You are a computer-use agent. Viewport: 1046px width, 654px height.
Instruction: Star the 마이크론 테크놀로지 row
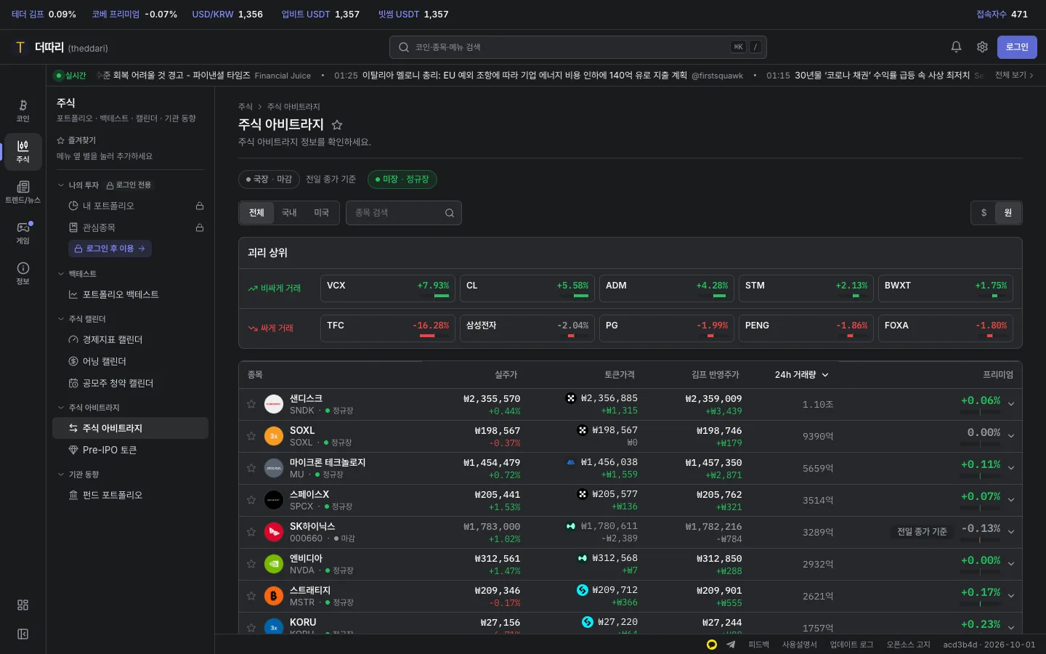[x=251, y=468]
